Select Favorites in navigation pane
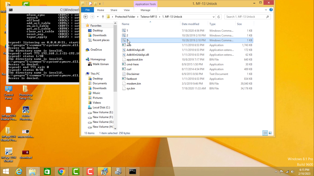Screen dimensions: 314x176 click(96, 26)
